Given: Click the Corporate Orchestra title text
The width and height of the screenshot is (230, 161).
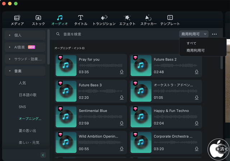Looking at the screenshot, I should [173, 136].
